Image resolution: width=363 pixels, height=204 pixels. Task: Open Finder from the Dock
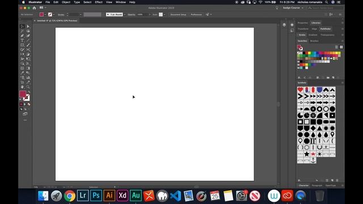click(x=43, y=195)
